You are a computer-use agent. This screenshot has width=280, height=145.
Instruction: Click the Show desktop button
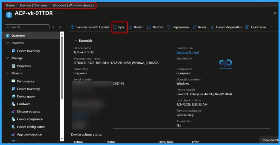(269, 140)
